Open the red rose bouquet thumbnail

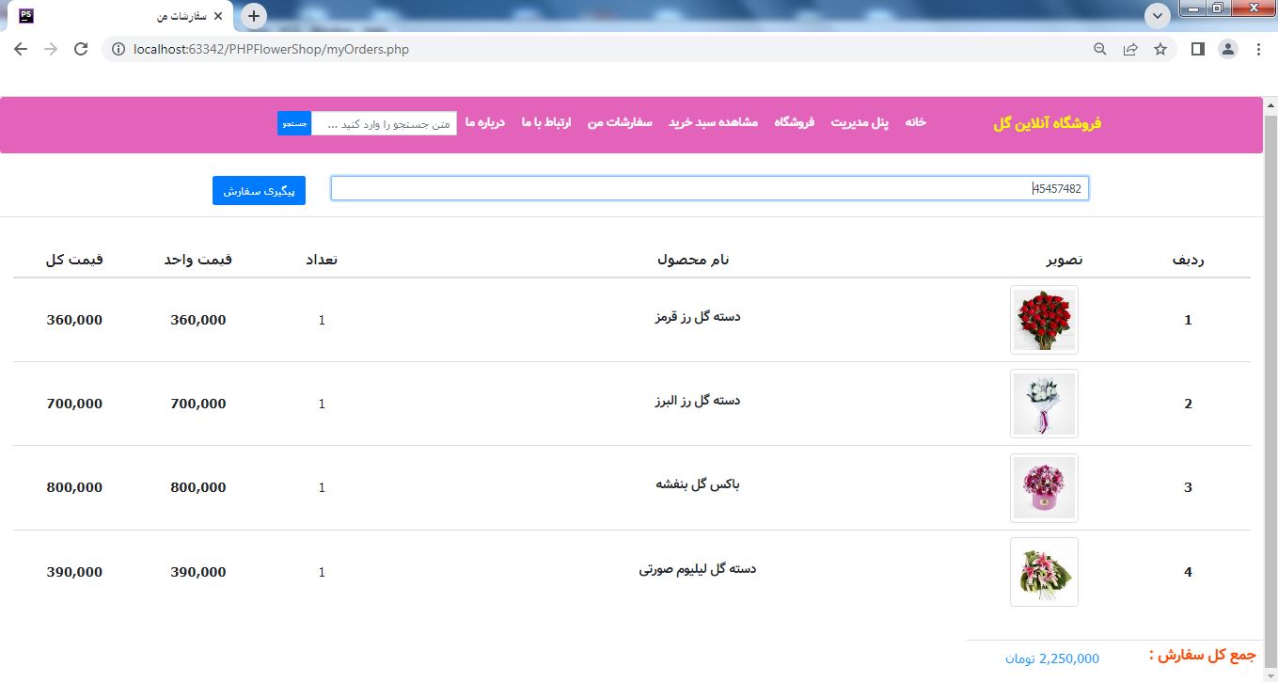1044,320
